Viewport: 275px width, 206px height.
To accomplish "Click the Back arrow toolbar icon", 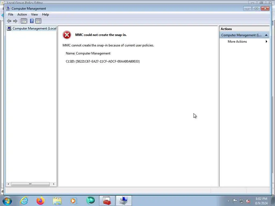I will (x=9, y=21).
